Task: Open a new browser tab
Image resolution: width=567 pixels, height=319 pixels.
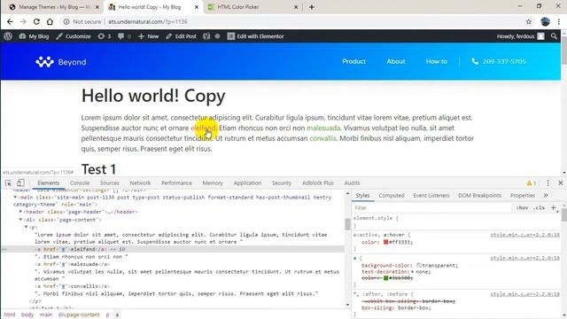Action: pyautogui.click(x=312, y=7)
